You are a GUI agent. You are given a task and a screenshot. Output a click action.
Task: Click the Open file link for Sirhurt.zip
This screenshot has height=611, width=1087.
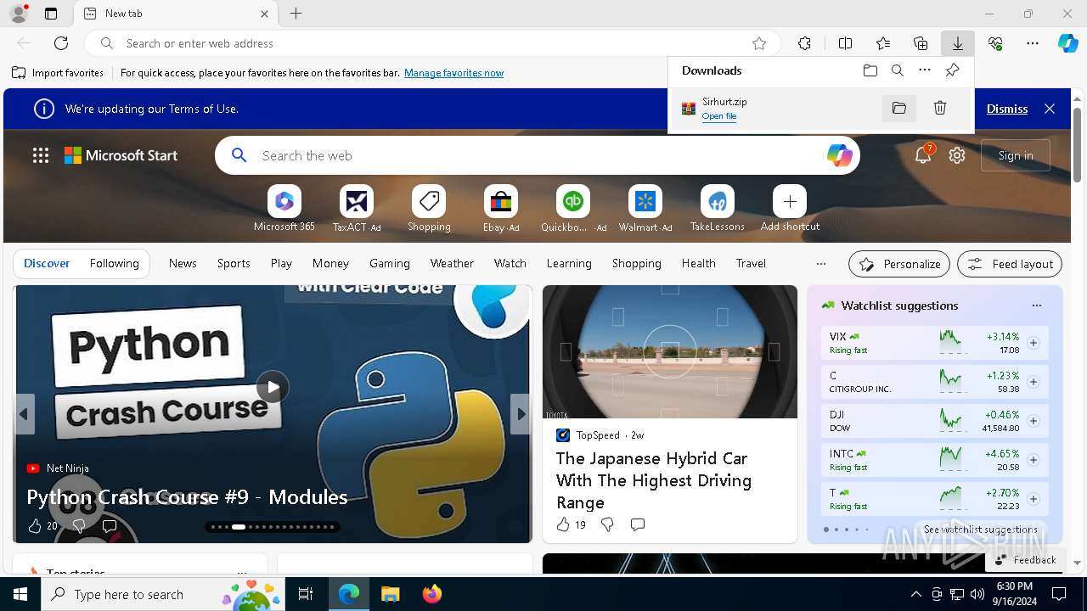click(x=719, y=116)
